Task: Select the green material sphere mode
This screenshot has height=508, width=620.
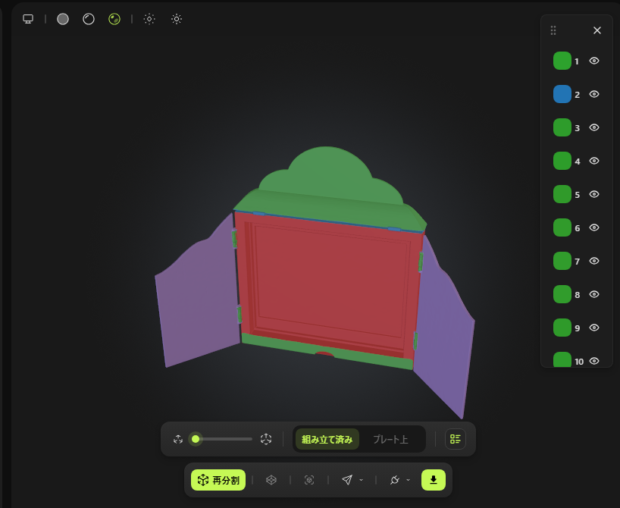Action: (x=114, y=19)
